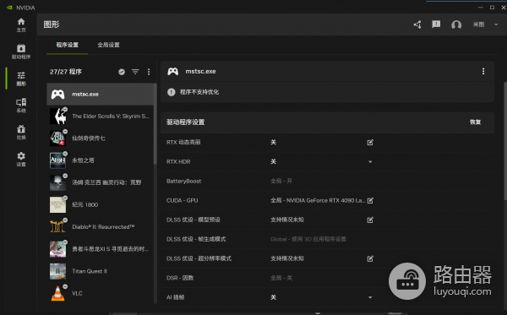Open the feedback message icon
507x315 pixels.
436,24
